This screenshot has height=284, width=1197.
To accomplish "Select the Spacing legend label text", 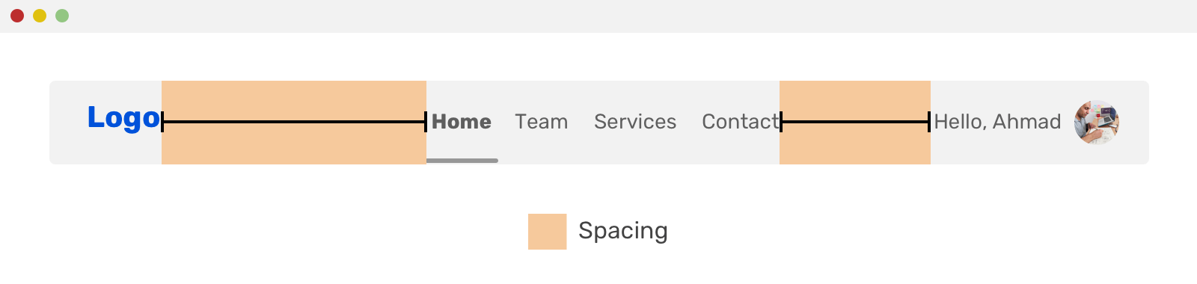I will 623,231.
